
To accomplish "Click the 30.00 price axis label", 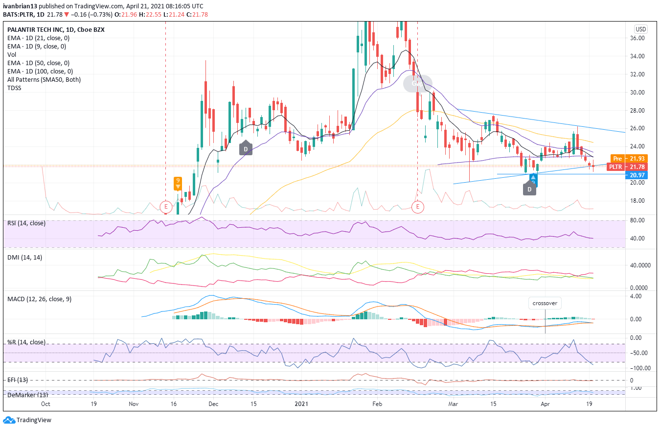I will [637, 93].
